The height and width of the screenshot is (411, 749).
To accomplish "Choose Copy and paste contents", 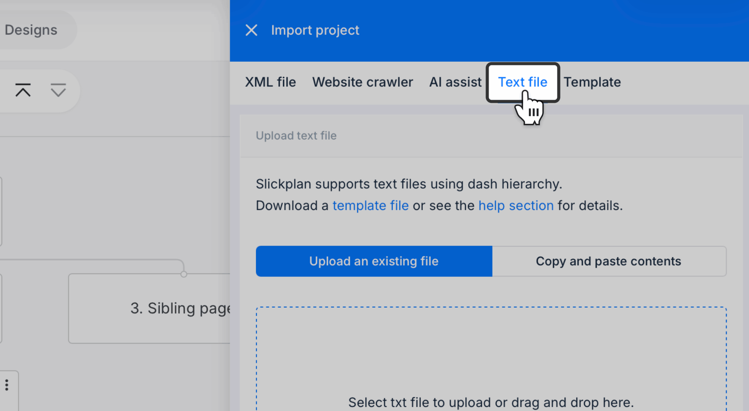I will [x=609, y=261].
